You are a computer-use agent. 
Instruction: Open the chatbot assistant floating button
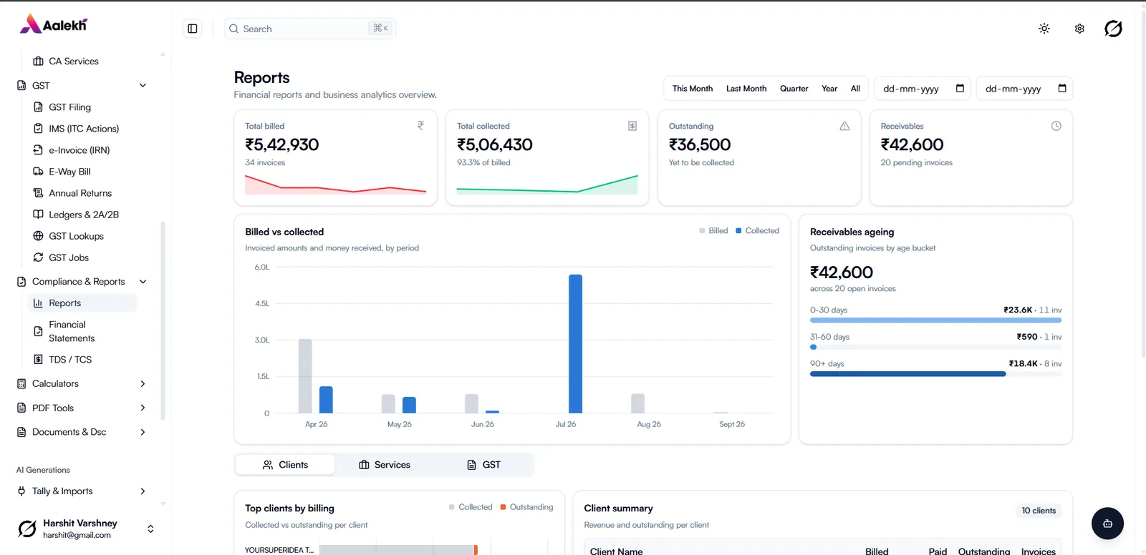pyautogui.click(x=1107, y=524)
